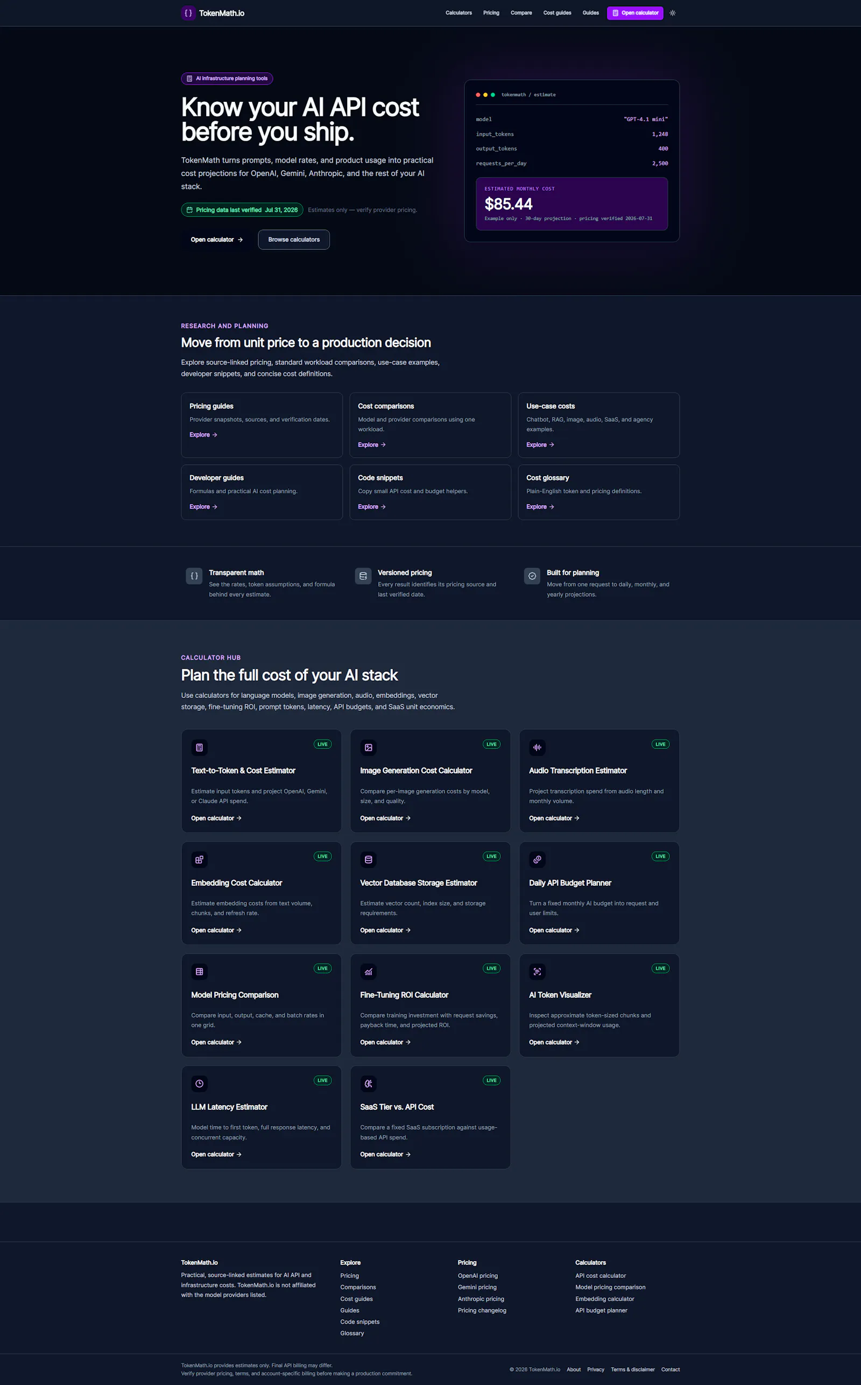The width and height of the screenshot is (861, 1385).
Task: Click the calendar icon in pricing verified badge
Action: point(189,210)
